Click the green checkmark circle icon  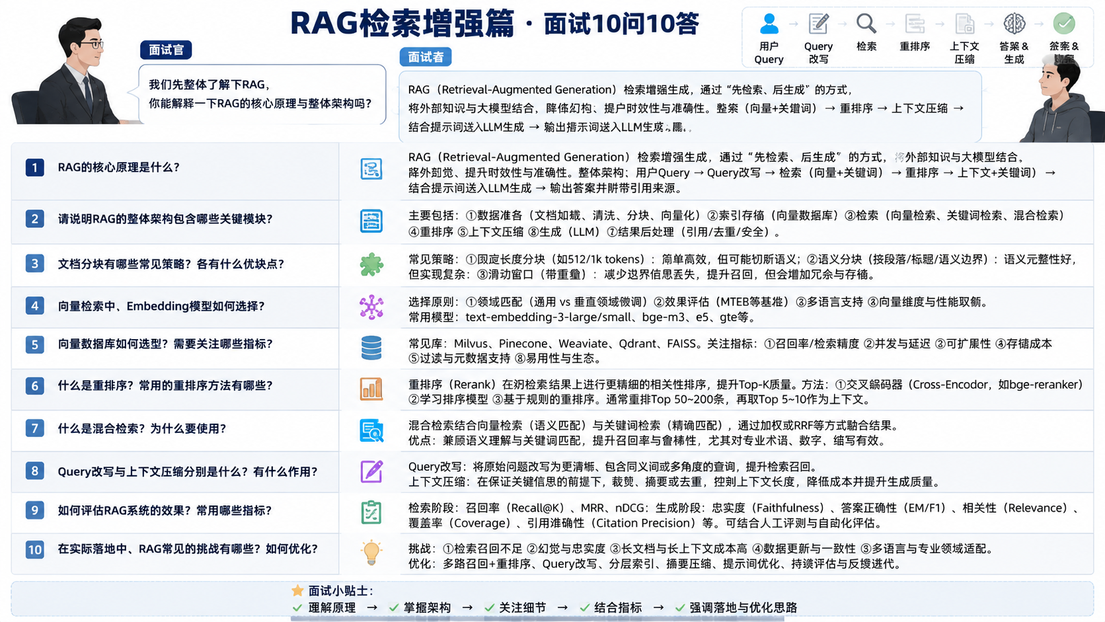[1064, 24]
